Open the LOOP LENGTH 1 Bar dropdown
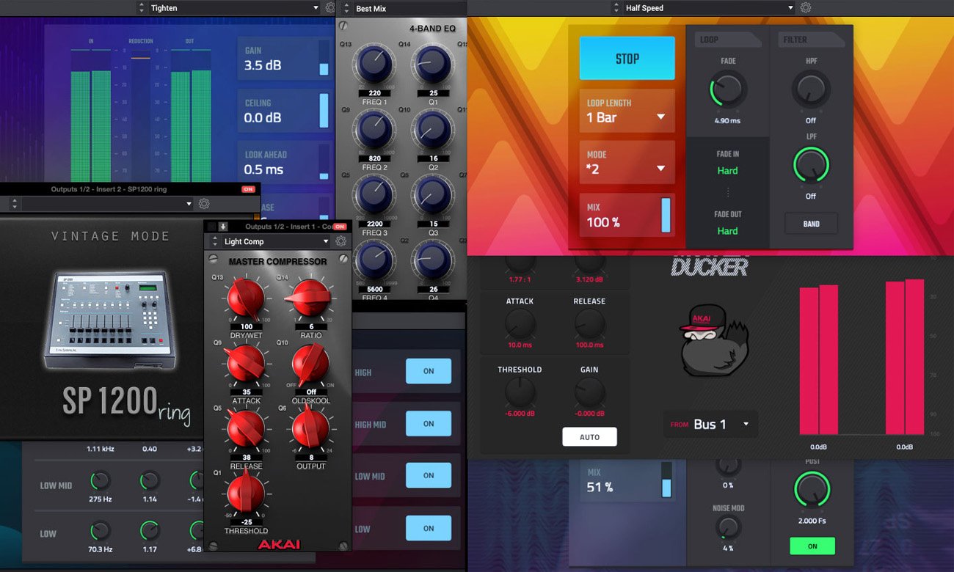Screen dimensions: 954x572 (x=627, y=110)
